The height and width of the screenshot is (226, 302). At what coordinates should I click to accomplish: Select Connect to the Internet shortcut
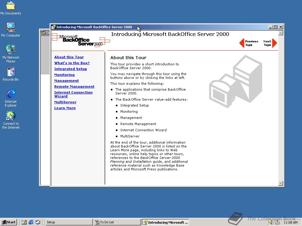pyautogui.click(x=11, y=120)
